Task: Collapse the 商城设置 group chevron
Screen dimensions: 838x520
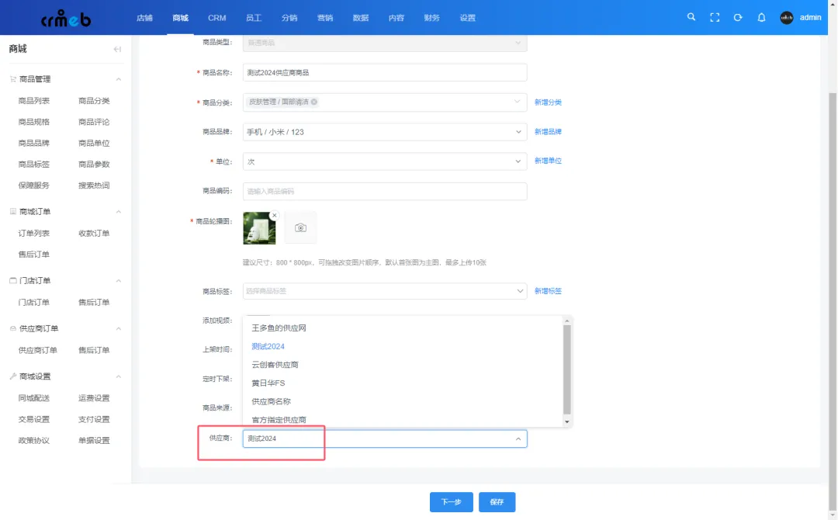Action: (x=119, y=376)
